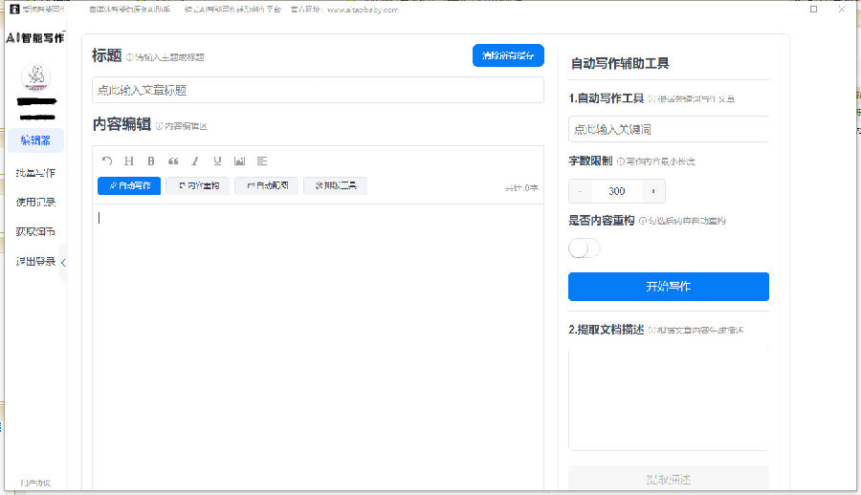This screenshot has height=495, width=861.
Task: Select the blue 自动写作 editor button
Action: pos(128,185)
